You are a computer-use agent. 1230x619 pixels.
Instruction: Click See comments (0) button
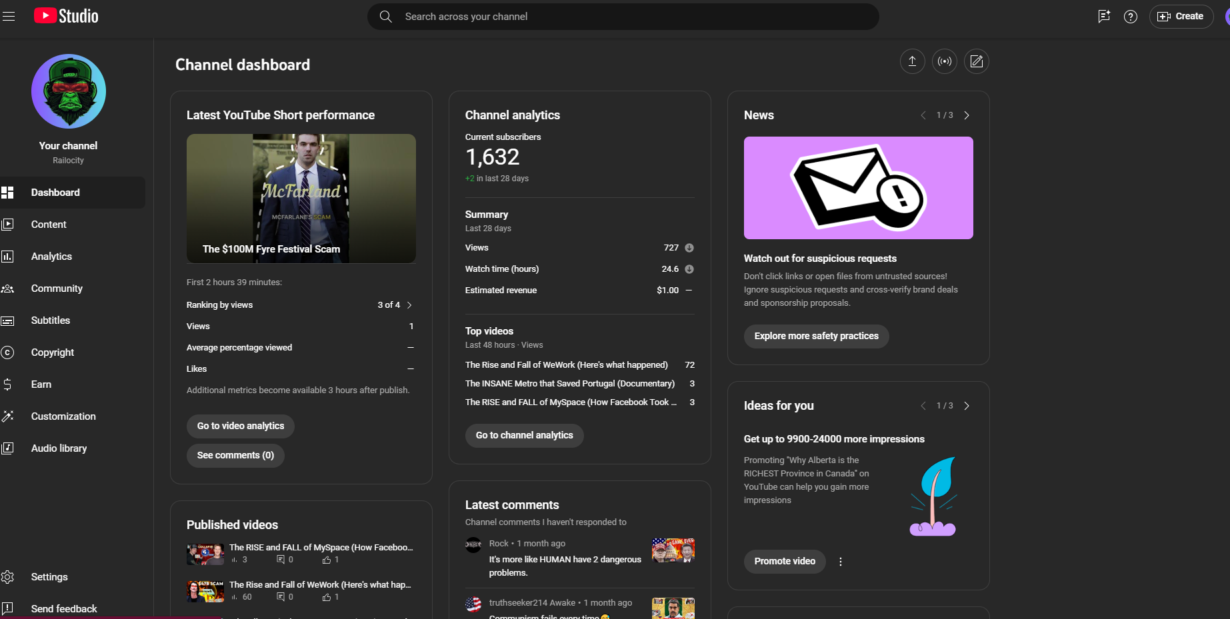[236, 456]
